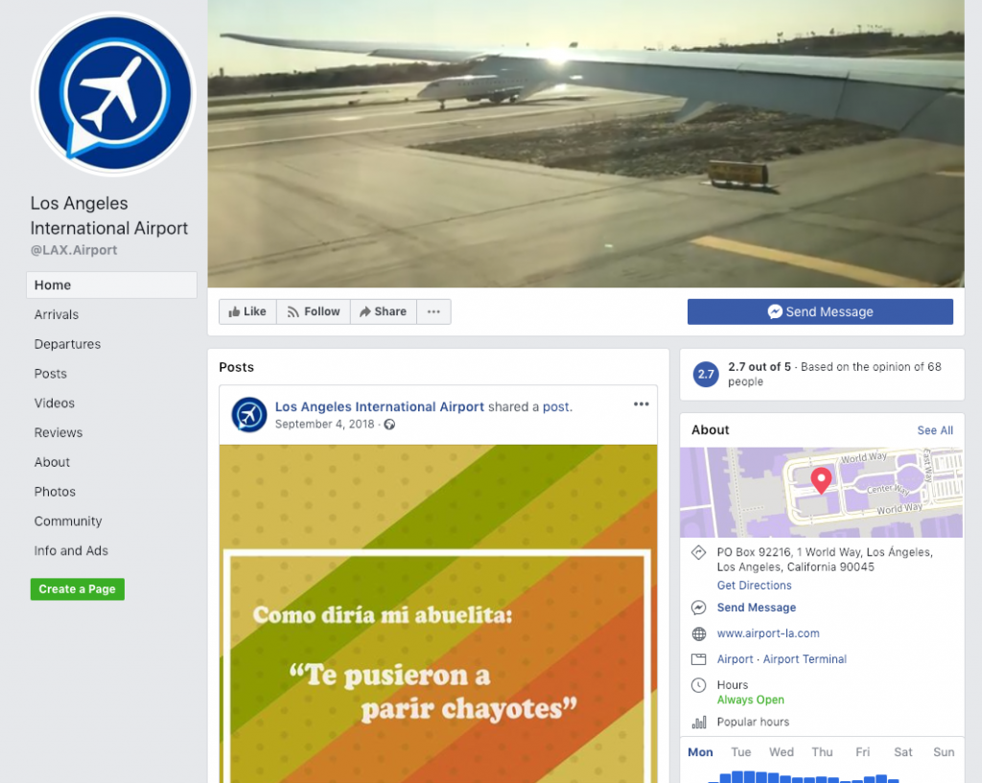Select the Home item in the sidebar
The image size is (982, 783).
[111, 285]
